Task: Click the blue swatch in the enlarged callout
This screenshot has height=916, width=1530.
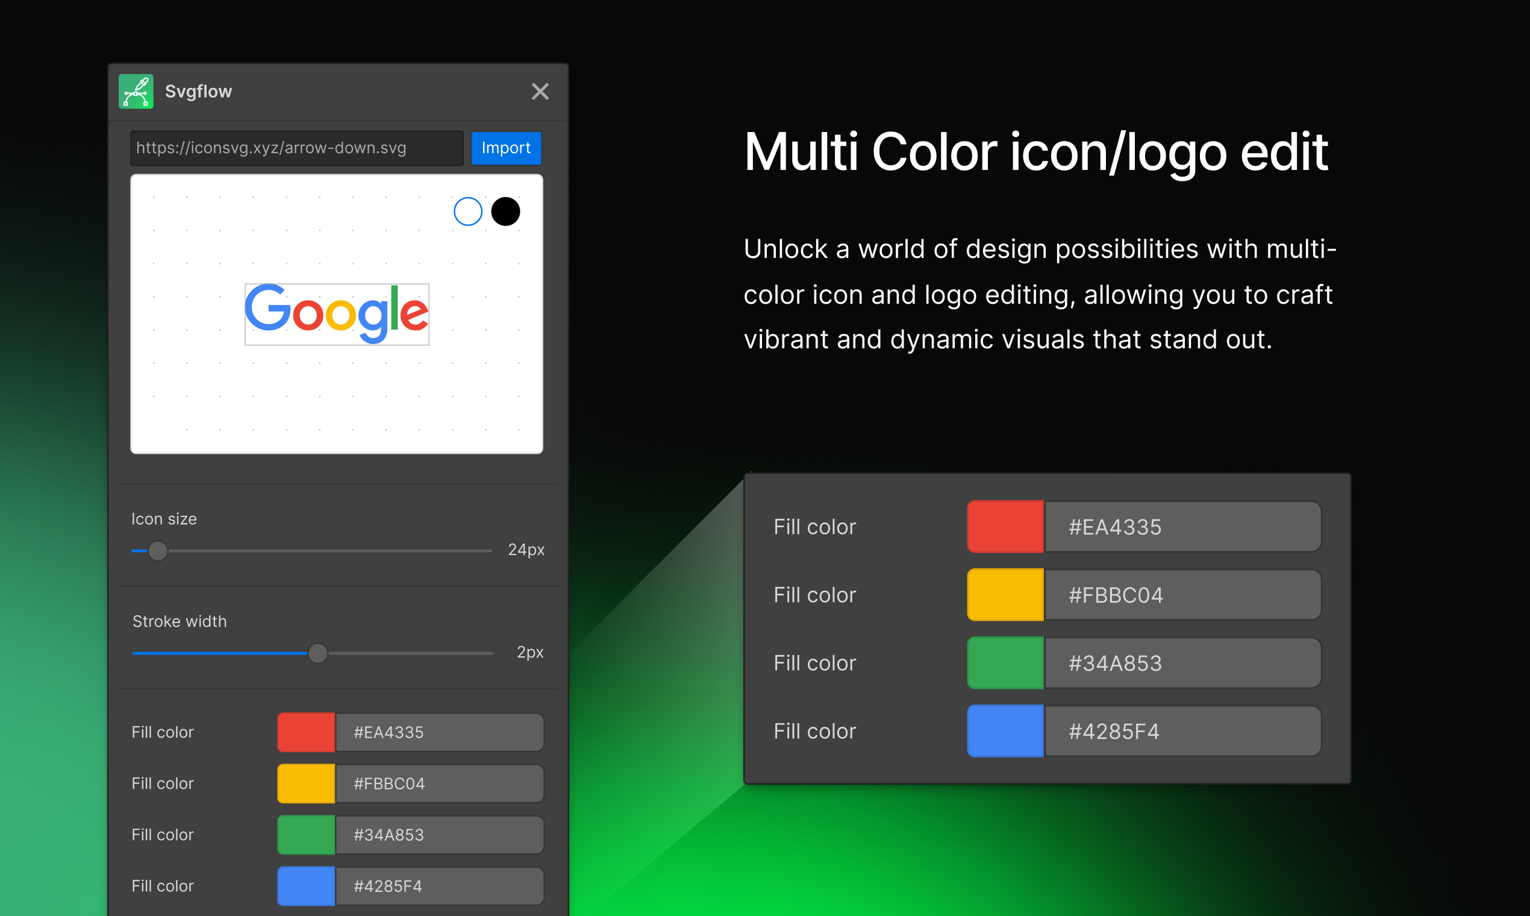Action: (1005, 731)
